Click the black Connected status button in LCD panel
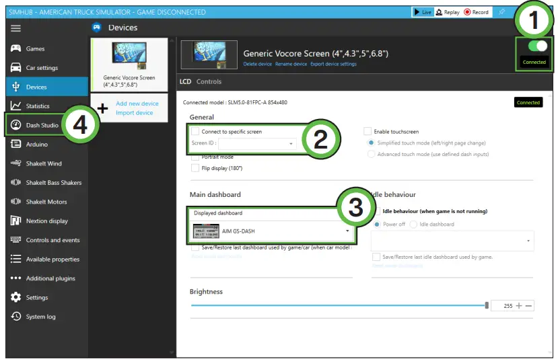Image resolution: width=558 pixels, height=359 pixels. [x=528, y=102]
